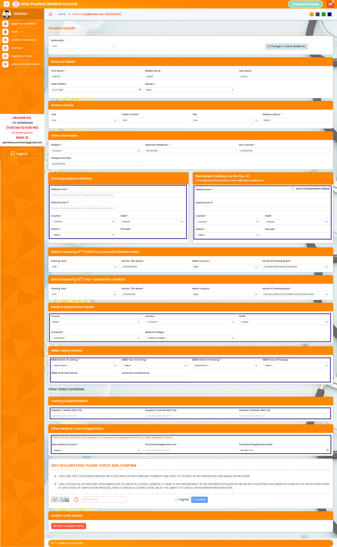This screenshot has height=547, width=337.
Task: Click the Uttar Pradesh Medical Council logo
Action: pyautogui.click(x=16, y=4)
